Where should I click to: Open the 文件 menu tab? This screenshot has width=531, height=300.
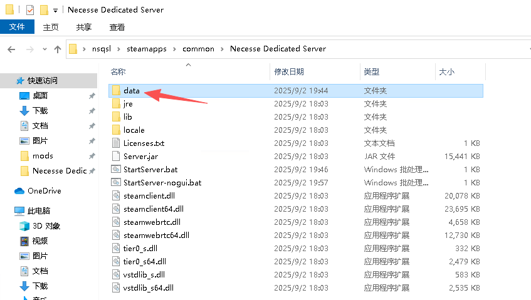pos(17,27)
